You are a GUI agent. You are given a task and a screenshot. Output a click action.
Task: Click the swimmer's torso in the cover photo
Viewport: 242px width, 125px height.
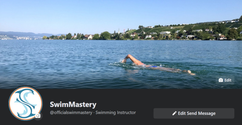pos(149,66)
